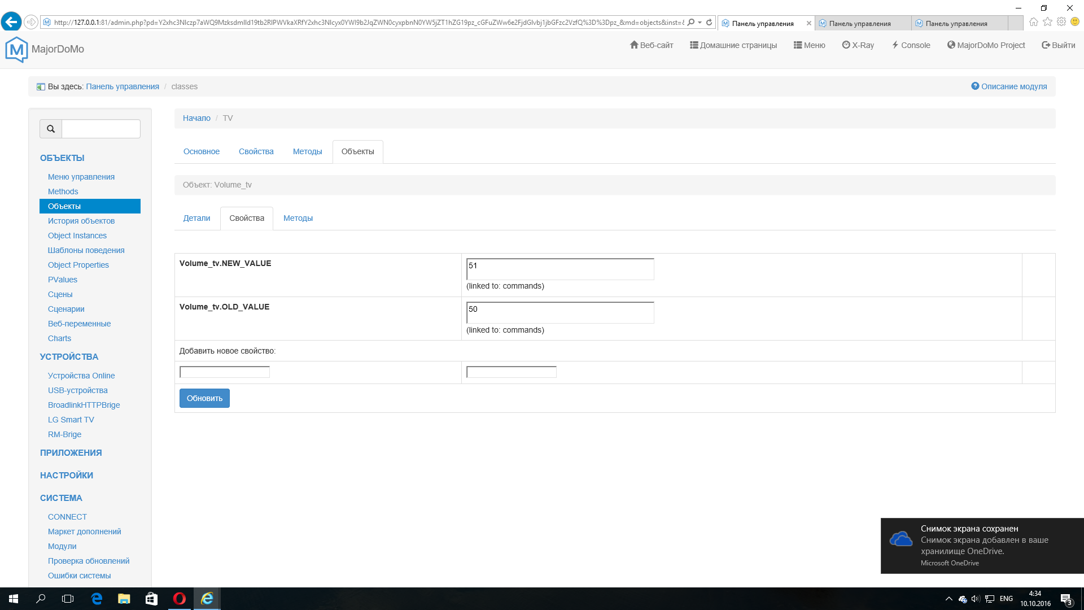The width and height of the screenshot is (1084, 610).
Task: Switch to the Основное class tab
Action: point(202,151)
